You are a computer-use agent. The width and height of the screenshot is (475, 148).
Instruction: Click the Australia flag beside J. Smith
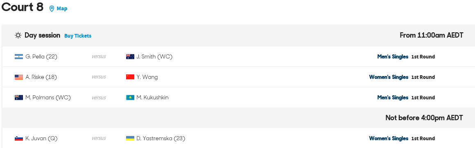click(x=130, y=56)
